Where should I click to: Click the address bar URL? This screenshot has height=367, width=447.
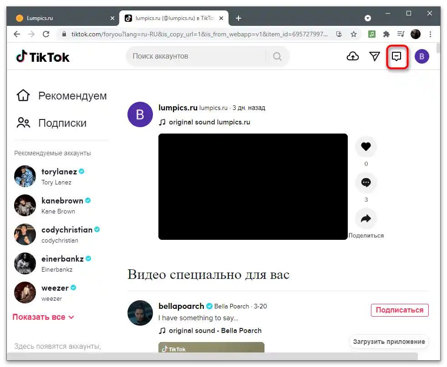coord(199,34)
